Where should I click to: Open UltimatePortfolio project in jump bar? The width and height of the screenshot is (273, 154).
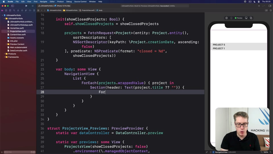coord(54,10)
